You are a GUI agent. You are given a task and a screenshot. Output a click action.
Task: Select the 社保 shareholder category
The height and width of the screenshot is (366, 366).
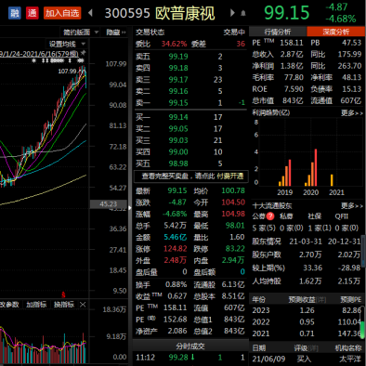click(314, 216)
